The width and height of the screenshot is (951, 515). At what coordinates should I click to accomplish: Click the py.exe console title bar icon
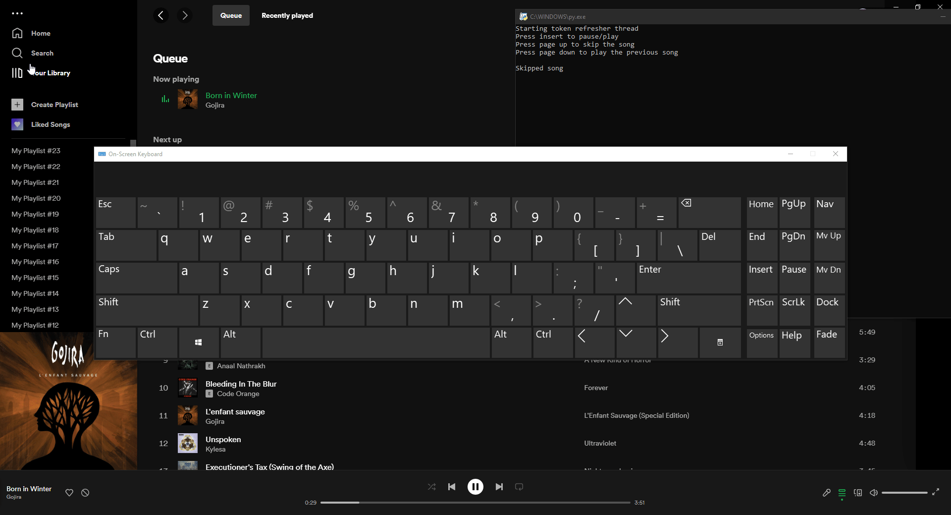coord(523,16)
